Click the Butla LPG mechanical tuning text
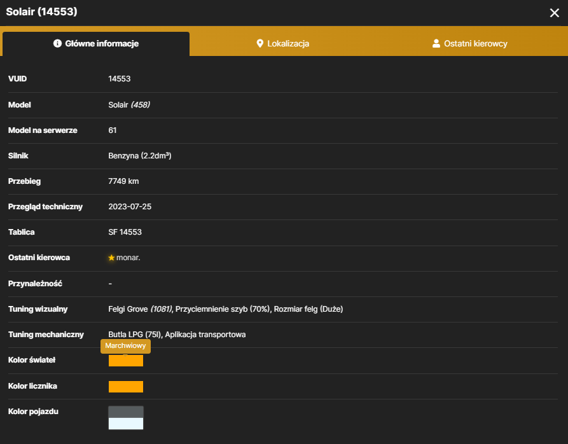568x444 pixels. pyautogui.click(x=135, y=334)
